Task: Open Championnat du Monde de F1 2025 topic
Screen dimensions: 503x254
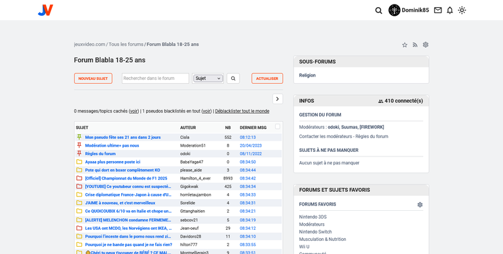Action: coord(126,178)
